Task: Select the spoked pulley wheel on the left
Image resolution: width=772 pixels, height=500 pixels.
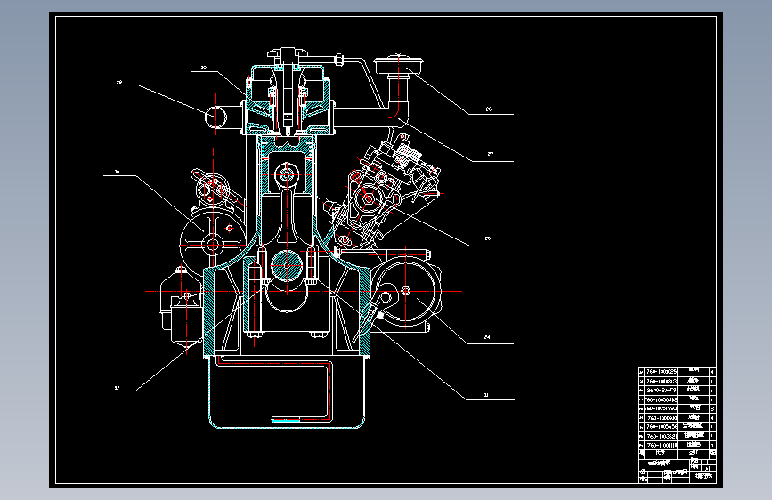Action: pyautogui.click(x=213, y=244)
